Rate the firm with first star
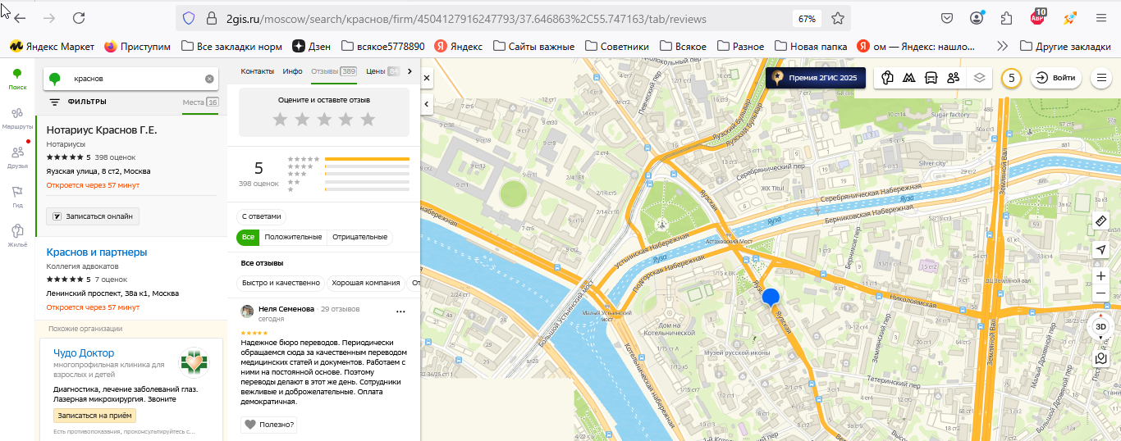Image resolution: width=1121 pixels, height=441 pixels. (280, 120)
